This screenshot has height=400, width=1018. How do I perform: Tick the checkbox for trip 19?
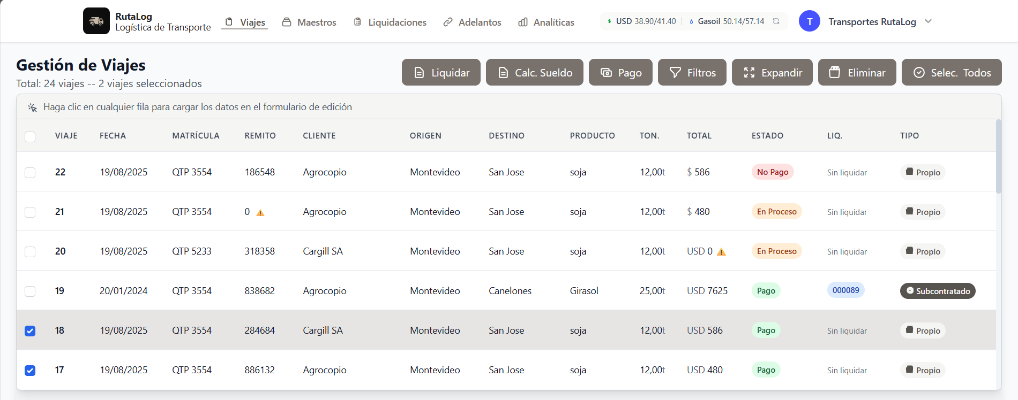[x=30, y=291]
